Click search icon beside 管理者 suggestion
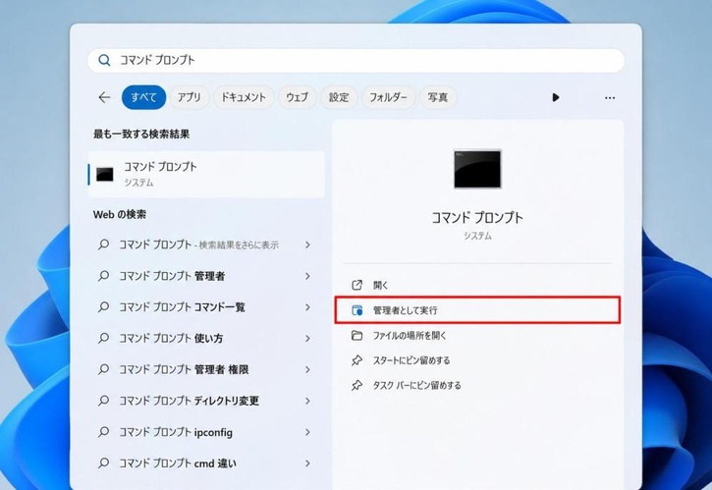The image size is (712, 490). tap(103, 276)
